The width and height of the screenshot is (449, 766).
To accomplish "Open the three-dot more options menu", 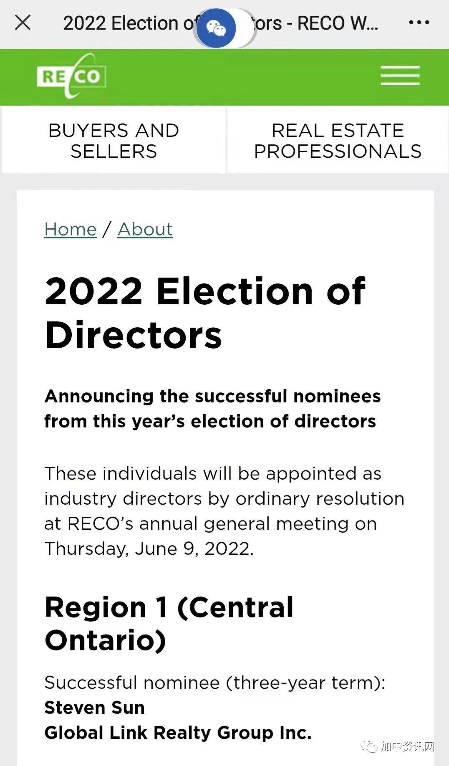I will pyautogui.click(x=419, y=23).
